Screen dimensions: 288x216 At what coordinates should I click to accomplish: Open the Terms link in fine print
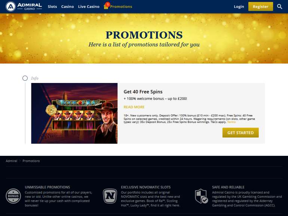click(x=232, y=122)
